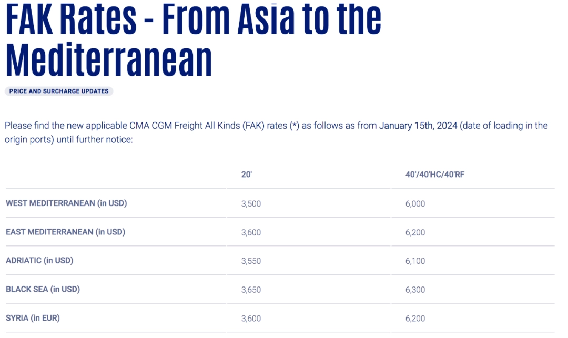The height and width of the screenshot is (338, 568).
Task: Click the ADRIATIC (in USD) row label
Action: click(39, 261)
